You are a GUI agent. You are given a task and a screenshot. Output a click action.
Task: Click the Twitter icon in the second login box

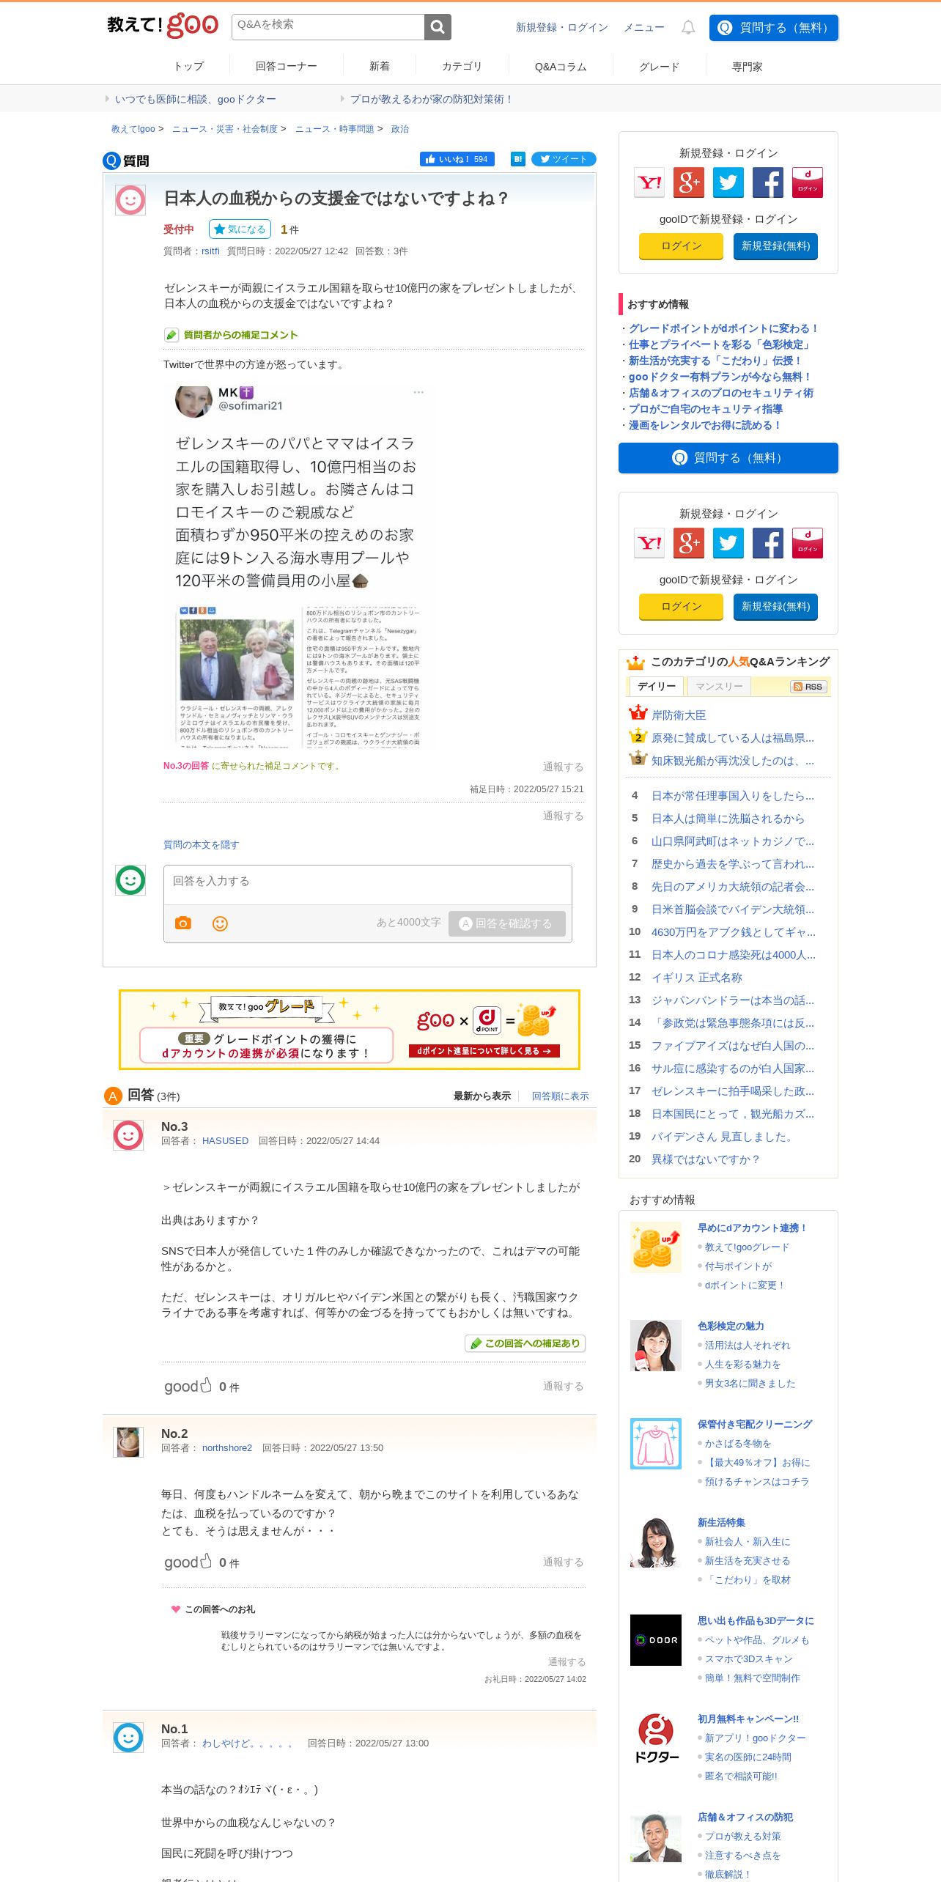(728, 543)
